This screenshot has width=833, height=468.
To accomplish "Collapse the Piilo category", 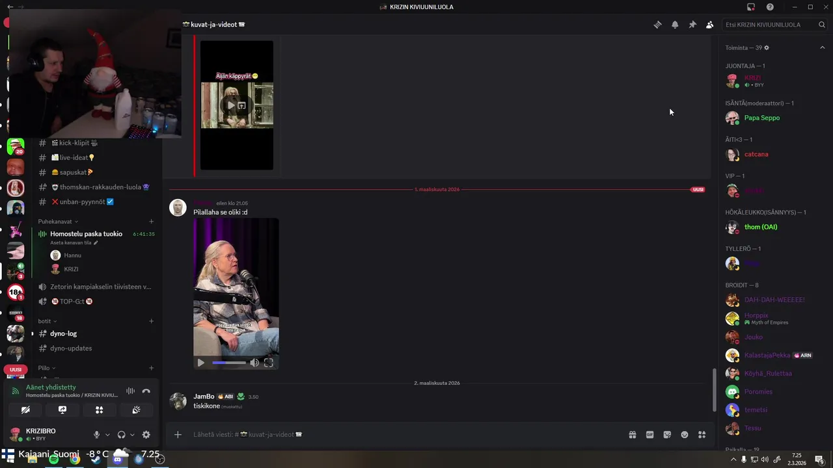I will [47, 368].
